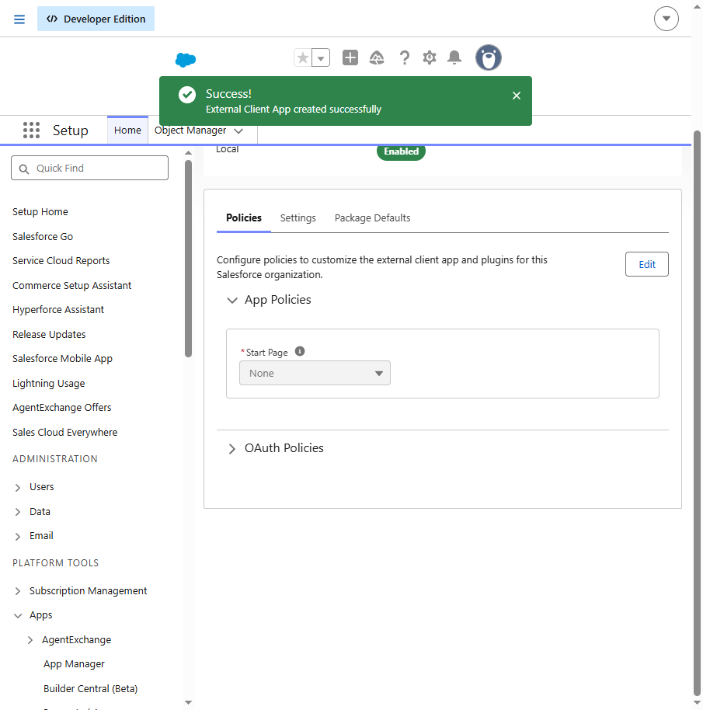Open the setup gear menu

tap(429, 57)
